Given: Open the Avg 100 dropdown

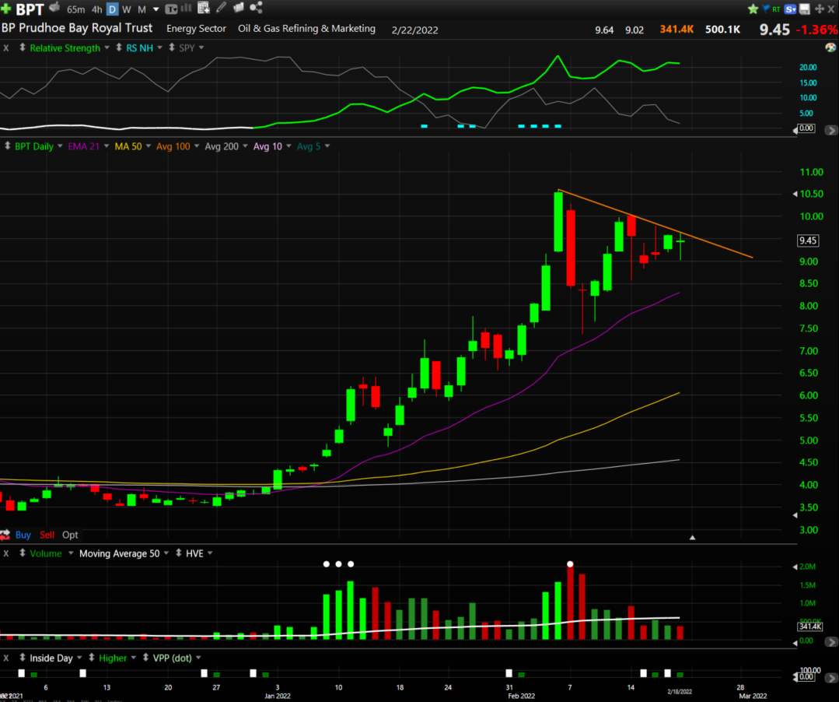Looking at the screenshot, I should [x=197, y=146].
